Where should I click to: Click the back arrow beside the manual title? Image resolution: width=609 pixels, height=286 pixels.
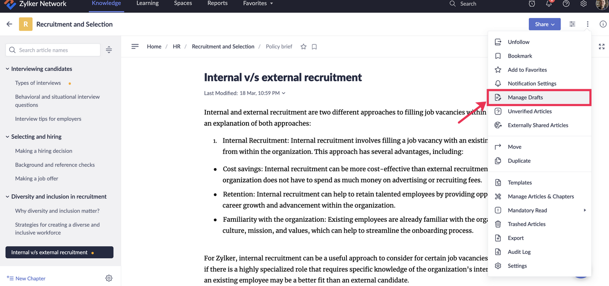(x=9, y=24)
